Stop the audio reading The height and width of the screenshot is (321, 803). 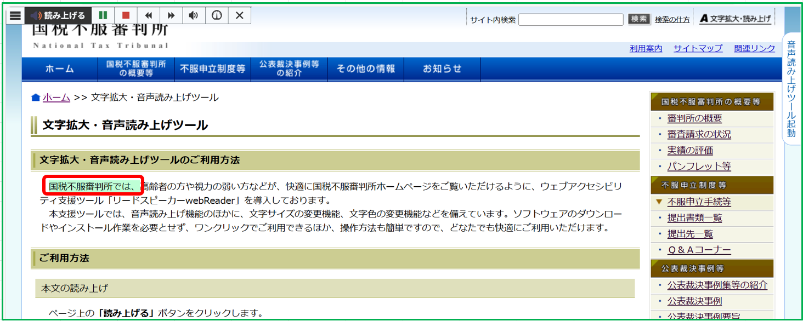(126, 16)
